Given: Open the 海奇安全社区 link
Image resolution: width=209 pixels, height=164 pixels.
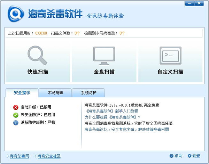Looking at the screenshot, I should click(x=49, y=156).
